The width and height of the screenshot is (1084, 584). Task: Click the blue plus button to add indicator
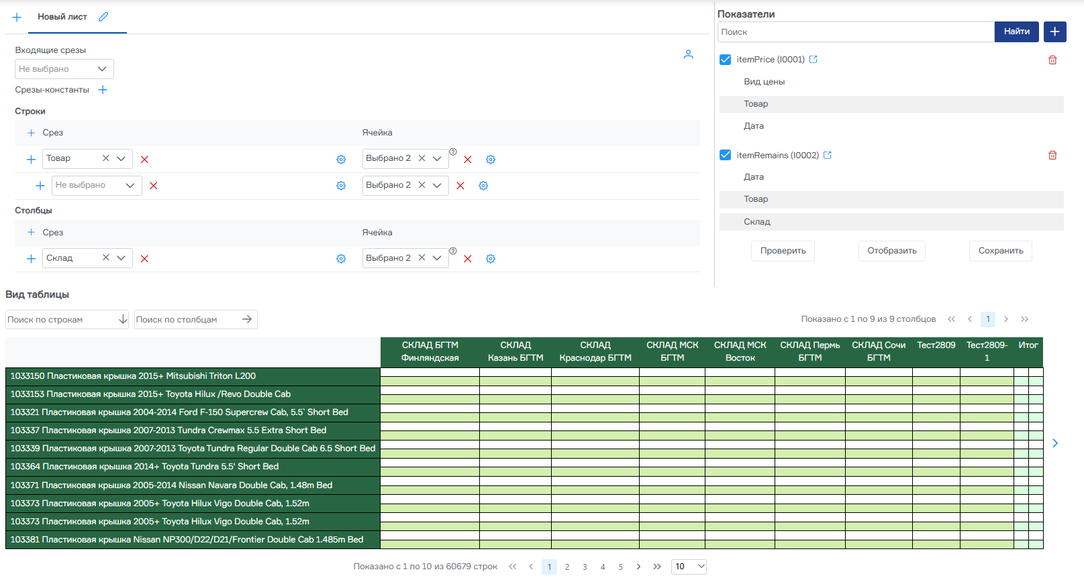click(1054, 32)
